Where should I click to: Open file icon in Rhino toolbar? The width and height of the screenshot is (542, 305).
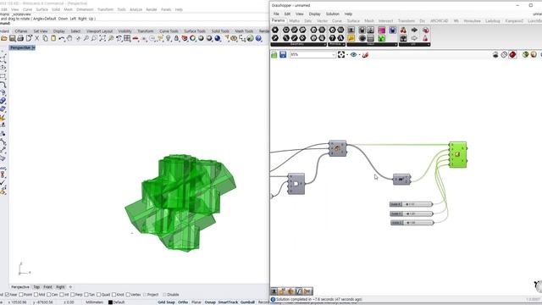point(4,38)
